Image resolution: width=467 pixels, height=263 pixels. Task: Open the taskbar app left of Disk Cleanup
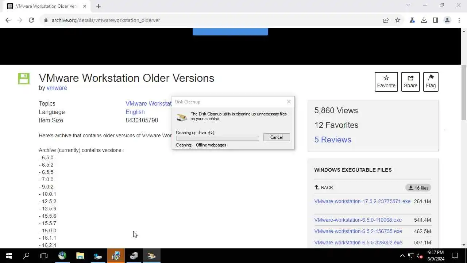(134, 256)
